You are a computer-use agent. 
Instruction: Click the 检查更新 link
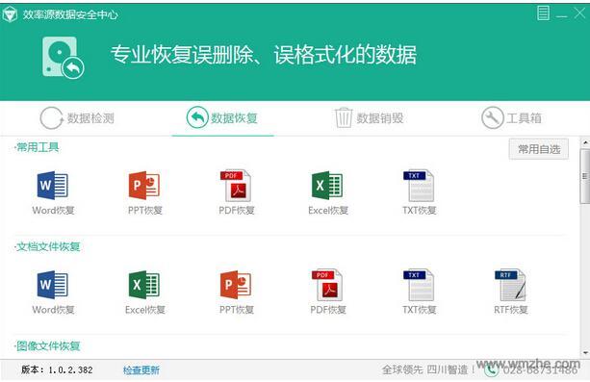pos(141,370)
